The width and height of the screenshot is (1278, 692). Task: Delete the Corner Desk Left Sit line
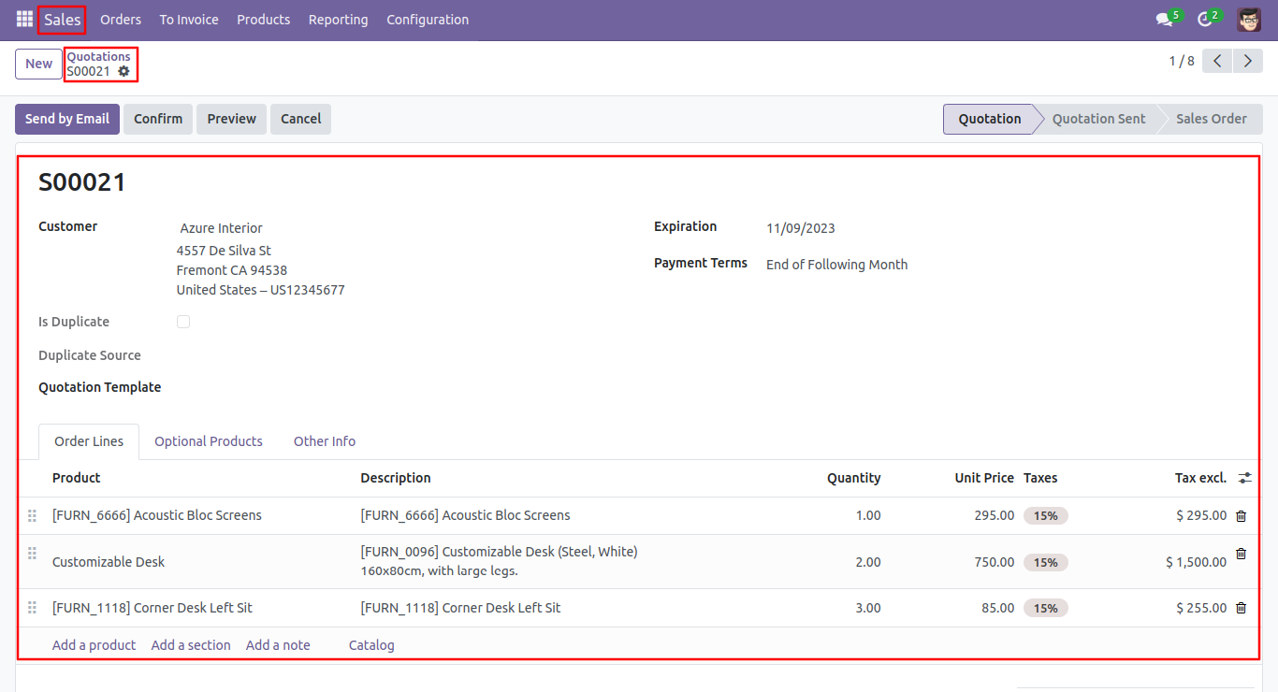pyautogui.click(x=1242, y=608)
